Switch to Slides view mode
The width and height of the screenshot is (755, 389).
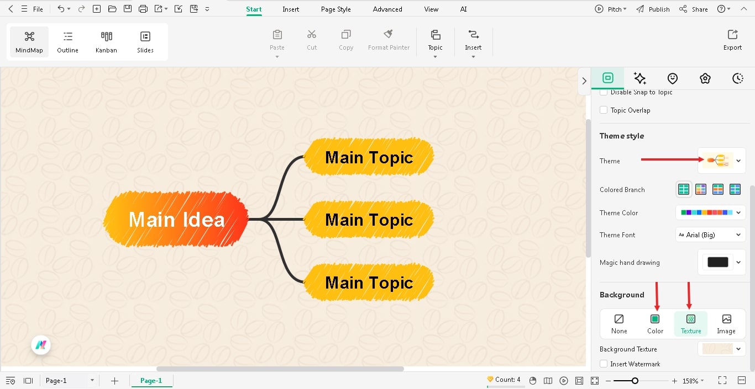[x=145, y=42]
